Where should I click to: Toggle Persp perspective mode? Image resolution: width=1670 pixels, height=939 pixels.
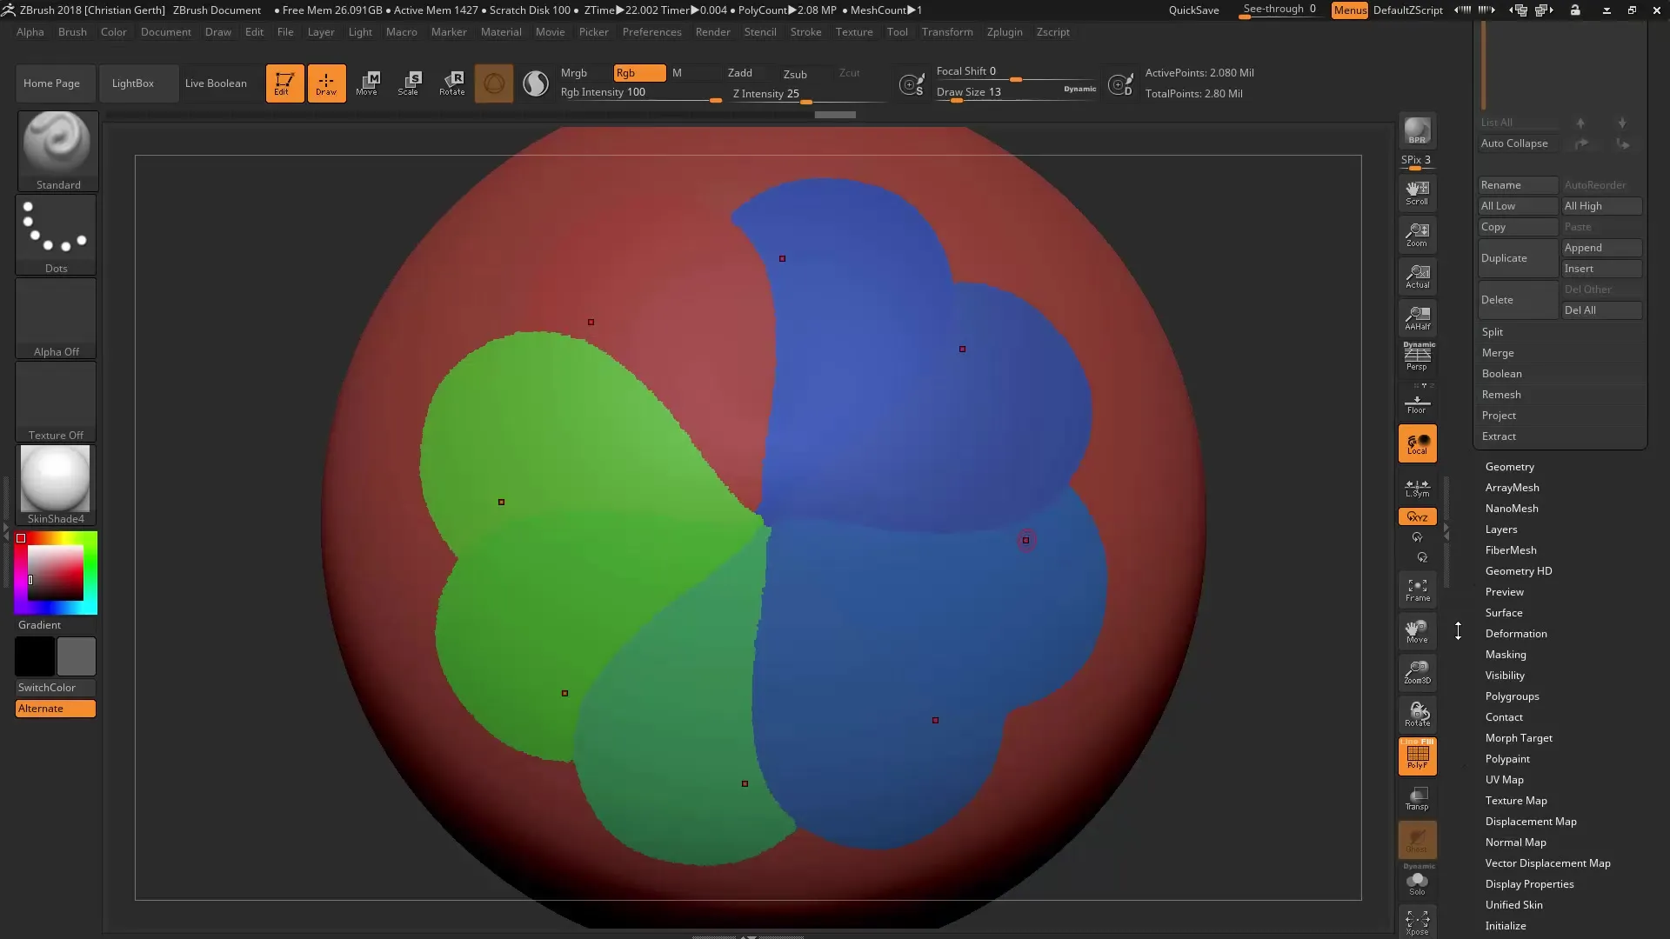tap(1417, 356)
